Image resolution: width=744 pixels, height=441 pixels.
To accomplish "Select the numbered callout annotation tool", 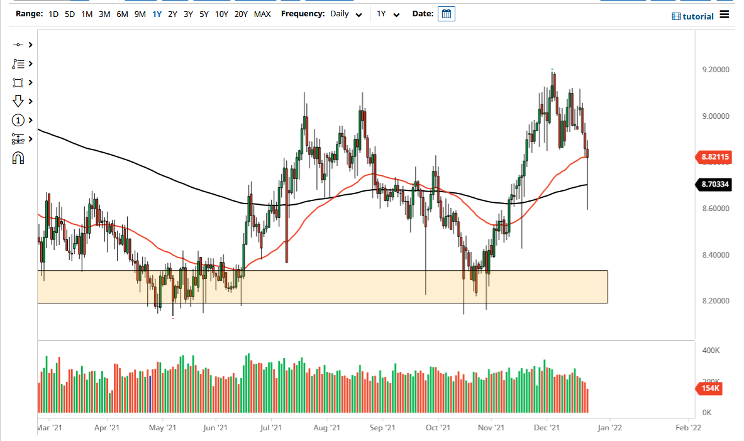I will 18,120.
